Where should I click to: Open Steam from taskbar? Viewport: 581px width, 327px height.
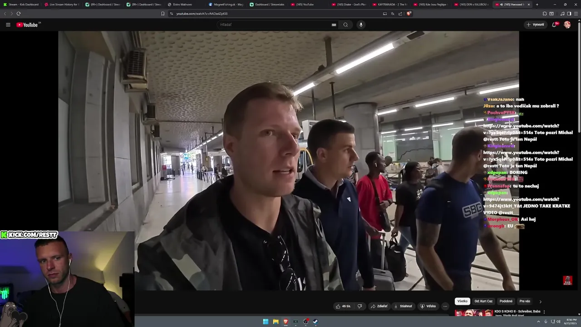[315, 322]
